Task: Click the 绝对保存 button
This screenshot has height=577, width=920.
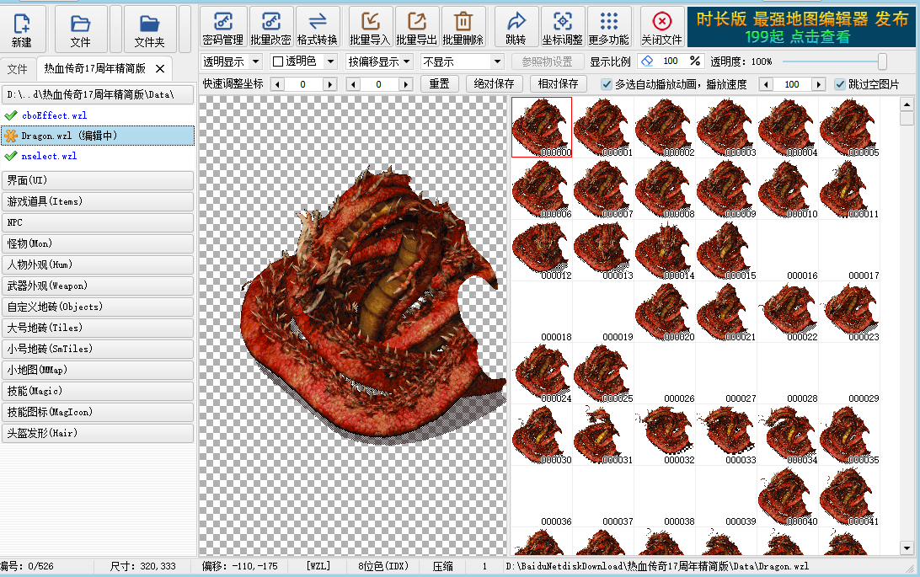Action: point(494,84)
